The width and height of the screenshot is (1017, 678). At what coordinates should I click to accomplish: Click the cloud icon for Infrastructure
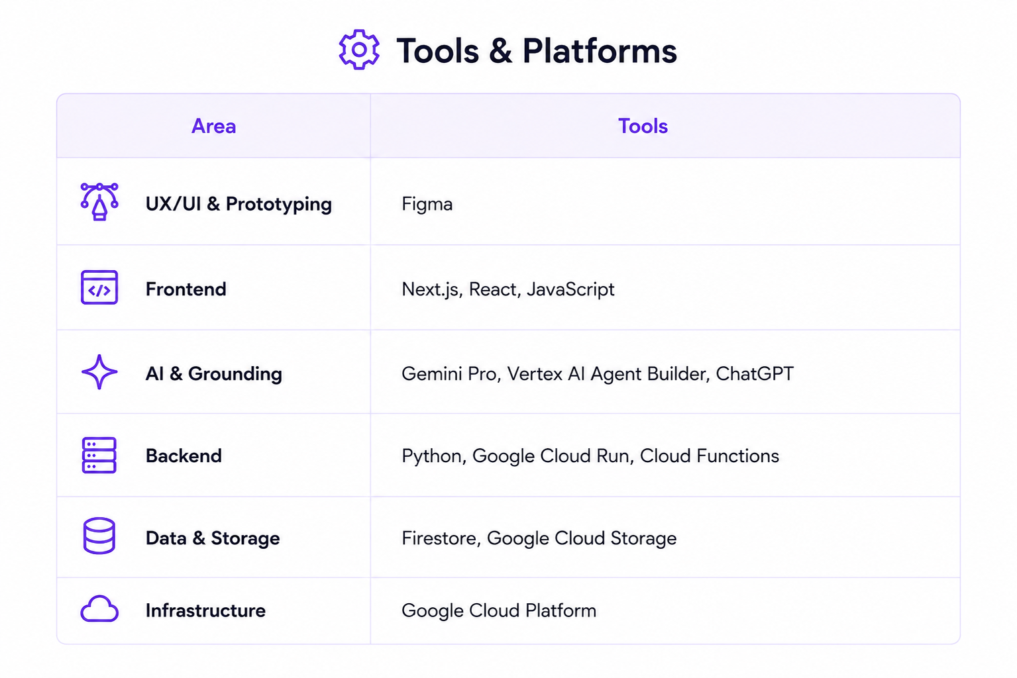(99, 609)
